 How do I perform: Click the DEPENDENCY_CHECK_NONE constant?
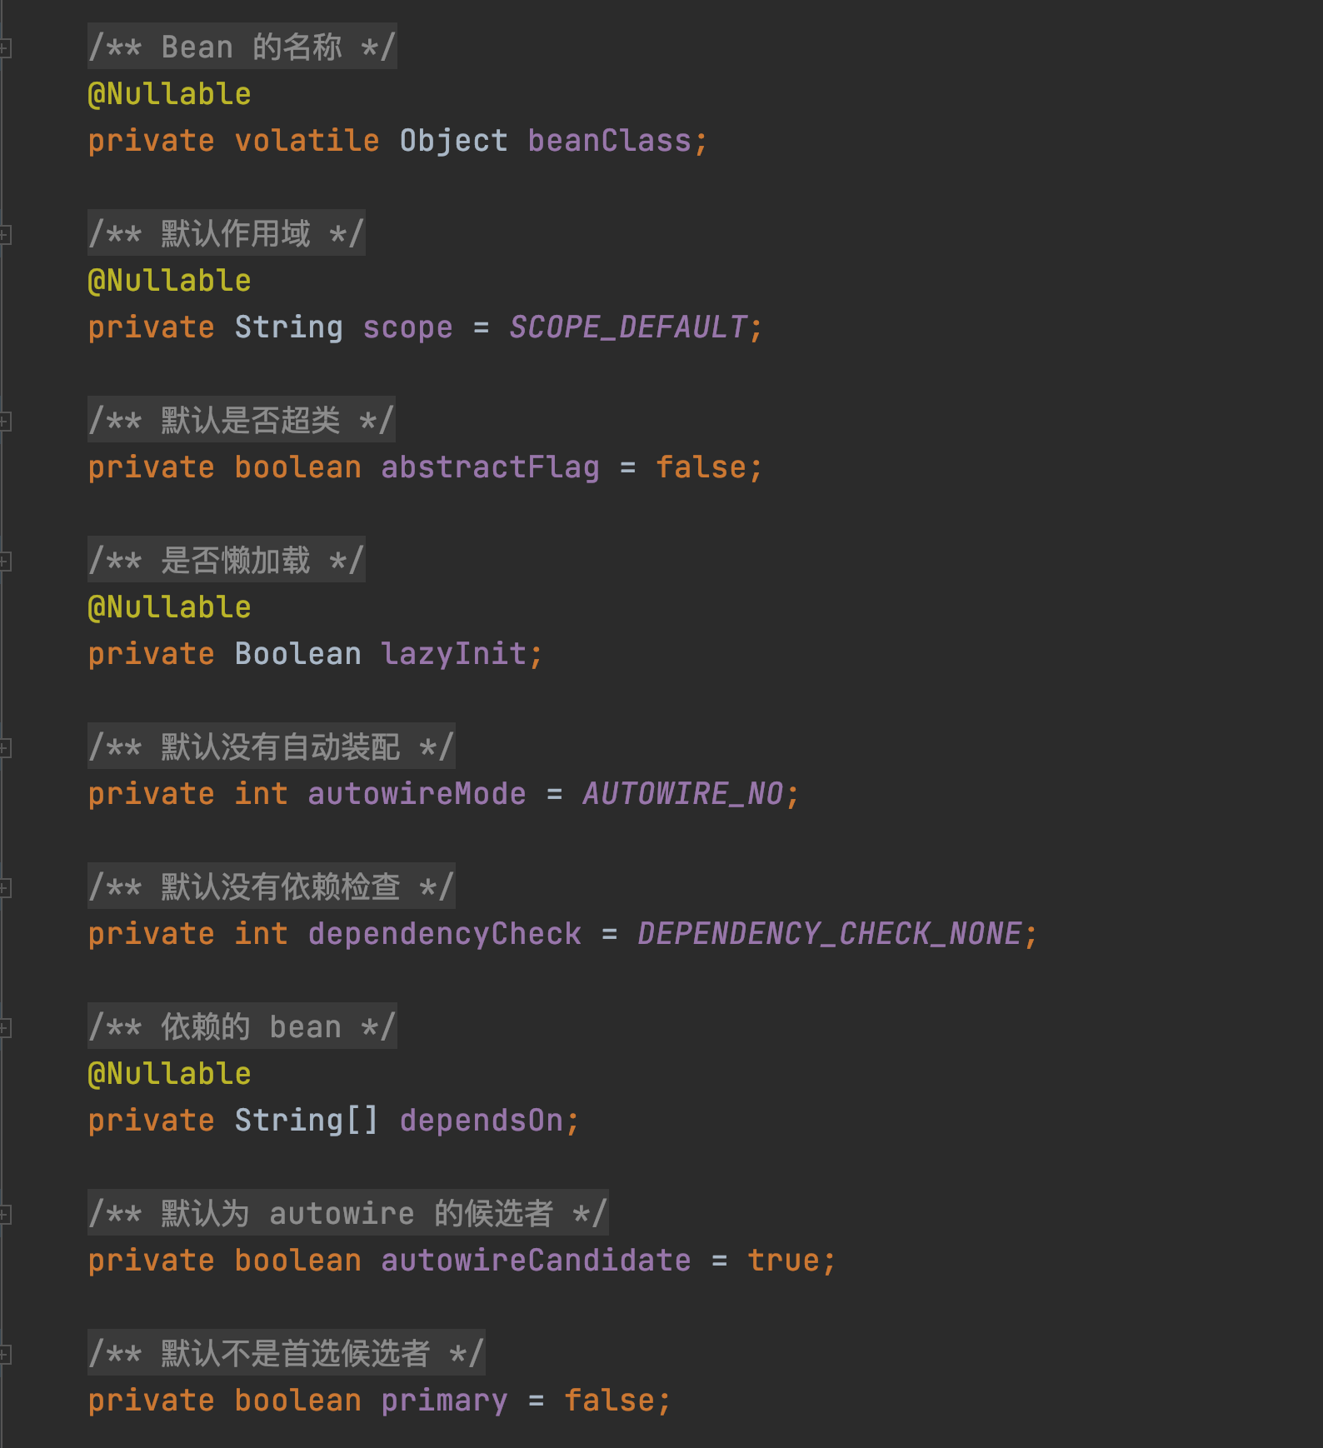click(x=830, y=934)
